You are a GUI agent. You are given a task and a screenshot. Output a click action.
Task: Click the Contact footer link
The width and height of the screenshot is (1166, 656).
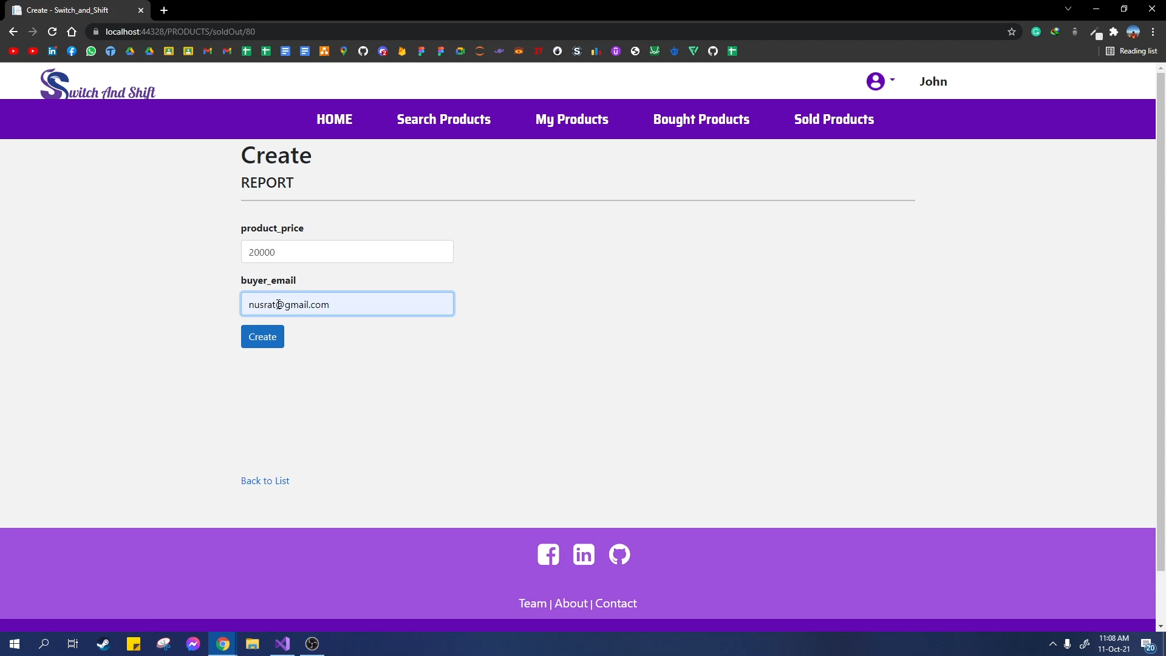(616, 603)
